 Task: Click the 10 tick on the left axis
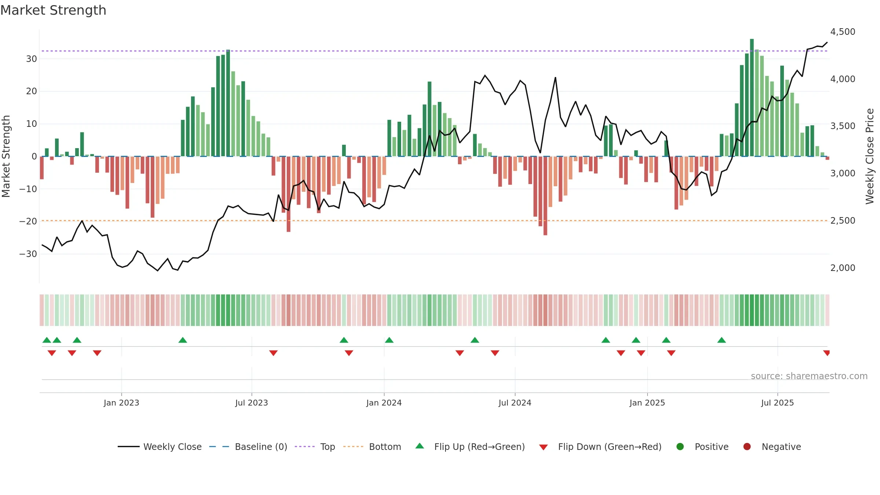click(x=32, y=124)
